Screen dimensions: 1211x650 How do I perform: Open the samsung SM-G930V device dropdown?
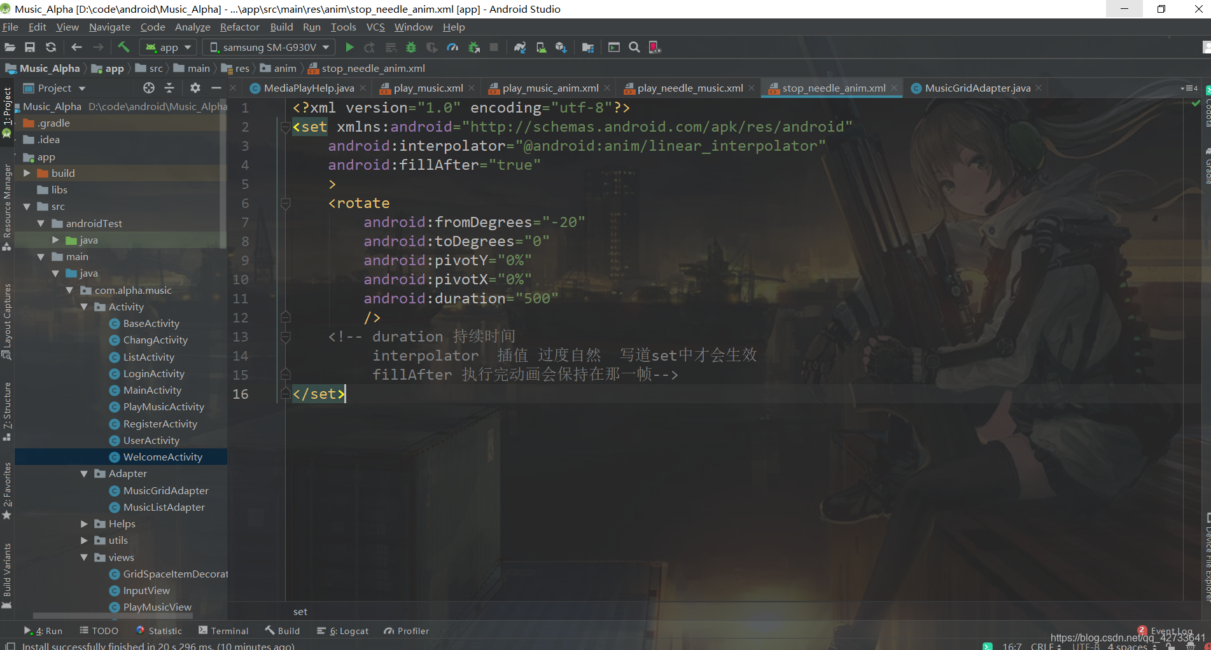(x=269, y=47)
